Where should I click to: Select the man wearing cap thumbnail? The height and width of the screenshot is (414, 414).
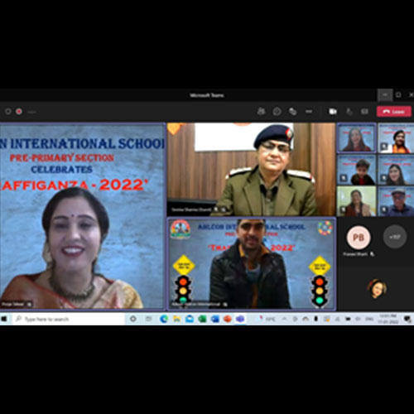click(x=396, y=201)
